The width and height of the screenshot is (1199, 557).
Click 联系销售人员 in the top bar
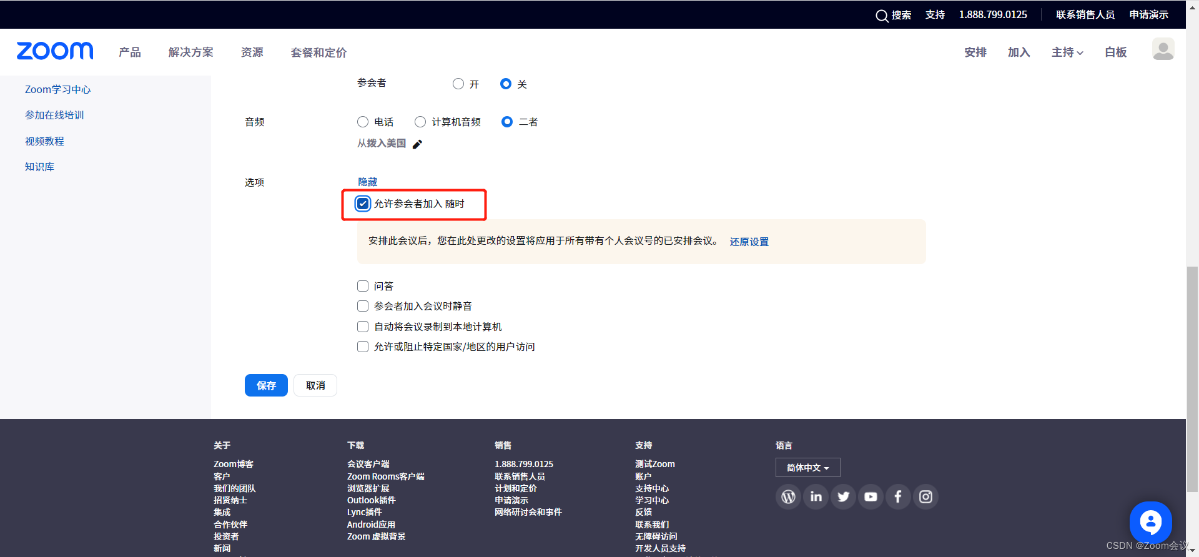1085,14
